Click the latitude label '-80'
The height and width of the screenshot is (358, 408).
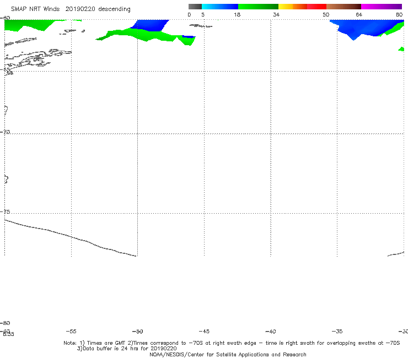[5, 323]
